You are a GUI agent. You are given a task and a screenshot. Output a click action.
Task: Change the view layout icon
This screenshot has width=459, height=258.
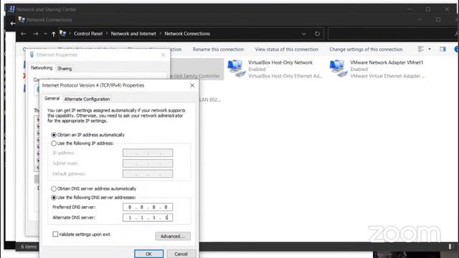[421, 49]
